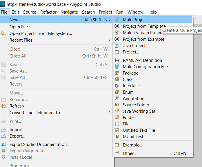Viewport: 202px width, 167px height.
Task: Choose Project from Example
Action: [143, 39]
